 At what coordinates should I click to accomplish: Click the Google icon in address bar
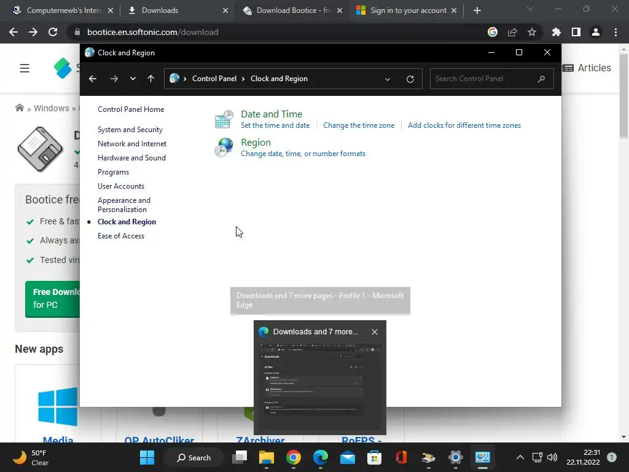492,32
